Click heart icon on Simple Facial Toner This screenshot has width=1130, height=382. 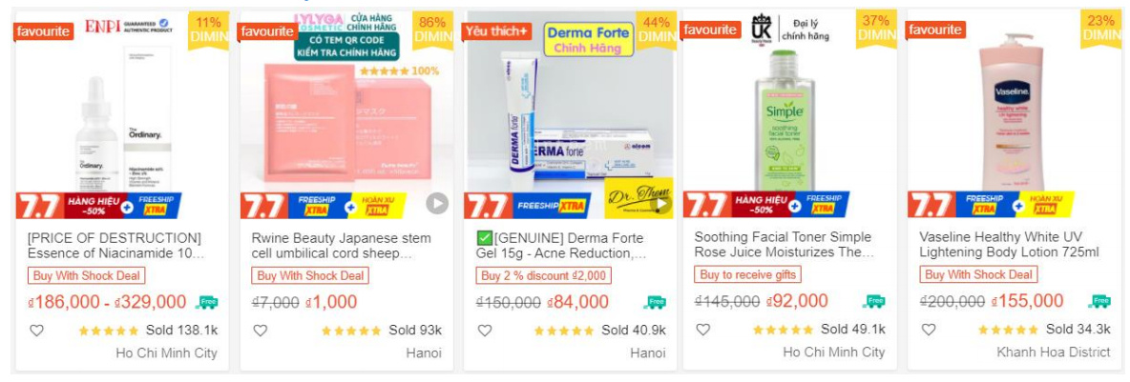click(x=702, y=330)
